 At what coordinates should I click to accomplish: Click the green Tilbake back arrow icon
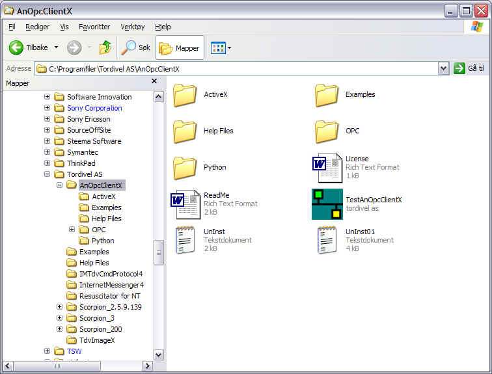[x=16, y=47]
